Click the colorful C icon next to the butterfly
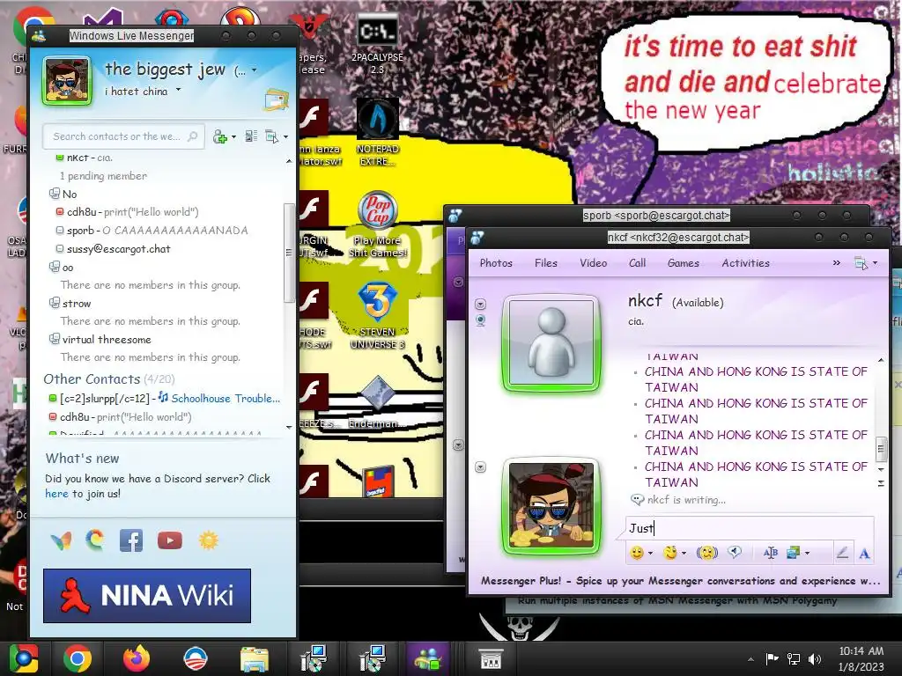The height and width of the screenshot is (676, 902). tap(95, 540)
